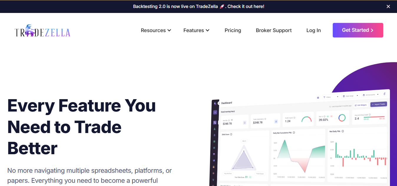Click the square icon in the Trade Expectancy card

coord(276,121)
